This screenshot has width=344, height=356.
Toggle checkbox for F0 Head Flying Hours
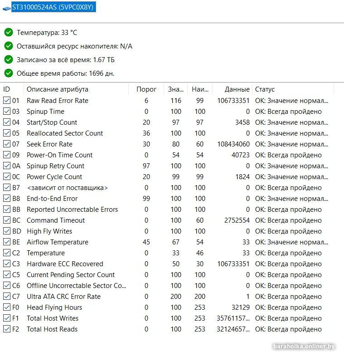pyautogui.click(x=7, y=307)
